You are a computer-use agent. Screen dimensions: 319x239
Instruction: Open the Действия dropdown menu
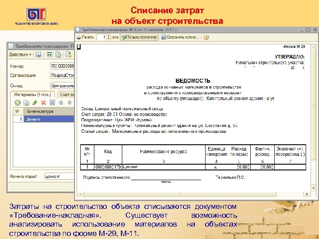(x=20, y=55)
